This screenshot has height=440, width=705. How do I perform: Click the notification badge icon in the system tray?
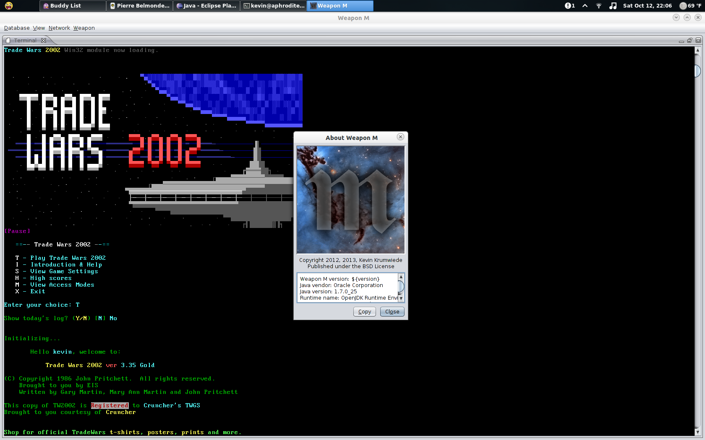[x=569, y=5]
